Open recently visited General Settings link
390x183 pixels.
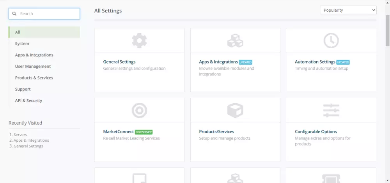tap(28, 146)
